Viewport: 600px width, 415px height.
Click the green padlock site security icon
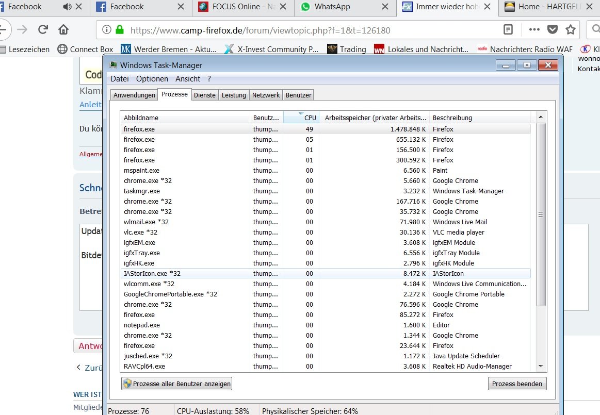(x=120, y=30)
